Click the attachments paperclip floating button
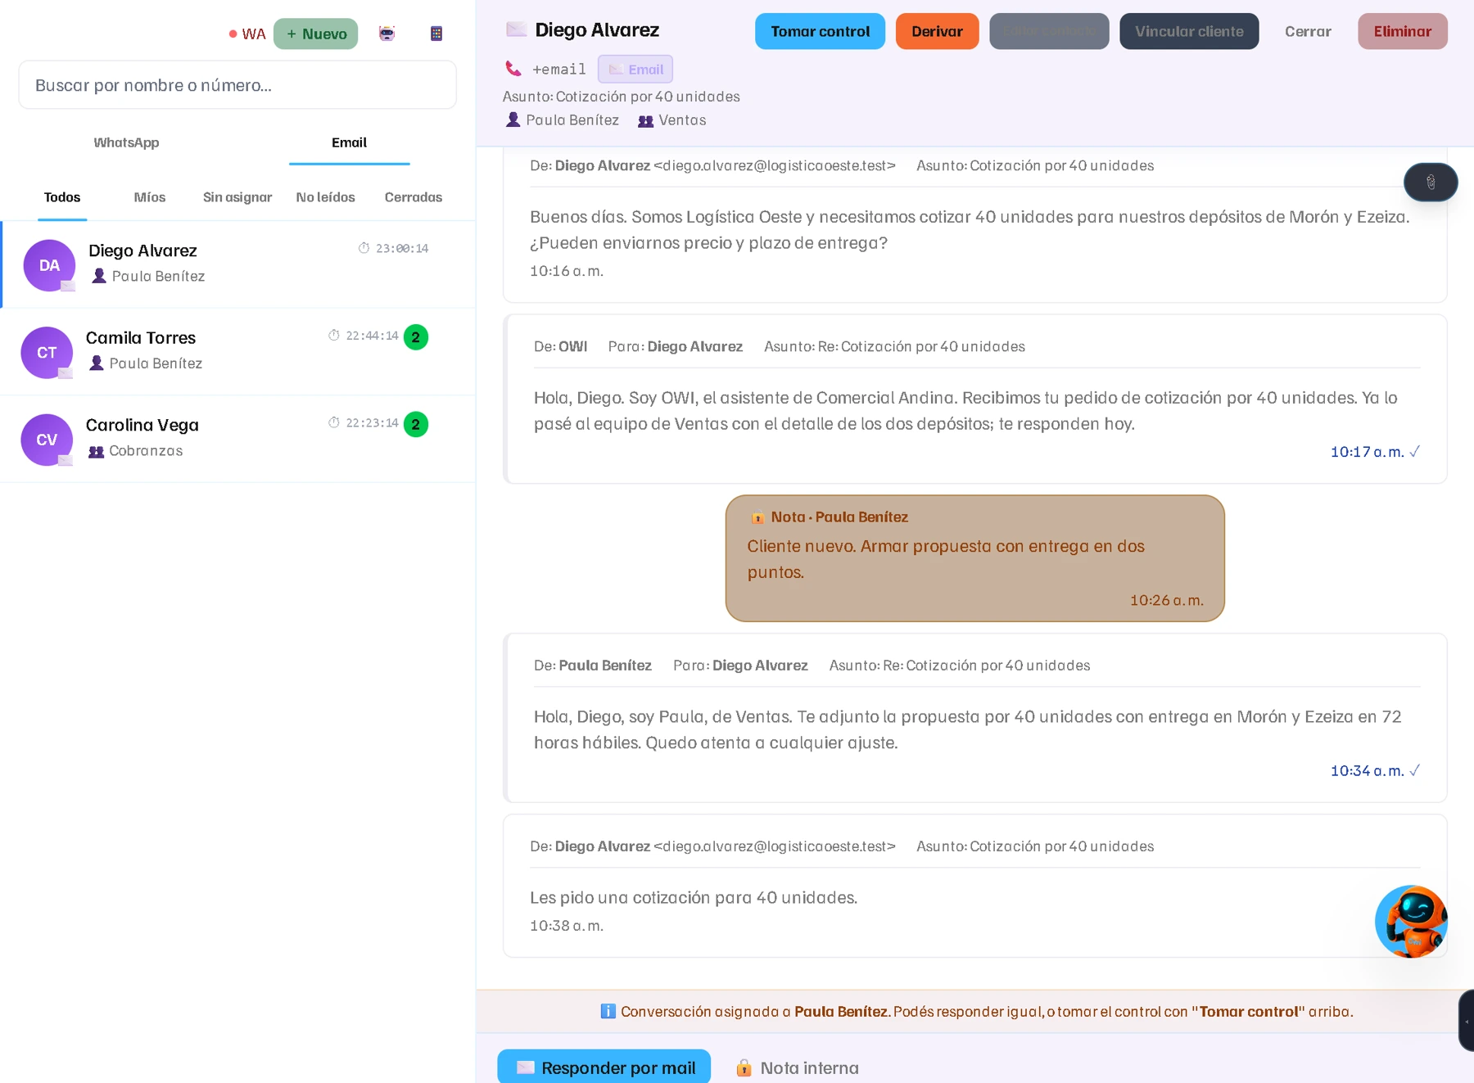 [x=1431, y=183]
